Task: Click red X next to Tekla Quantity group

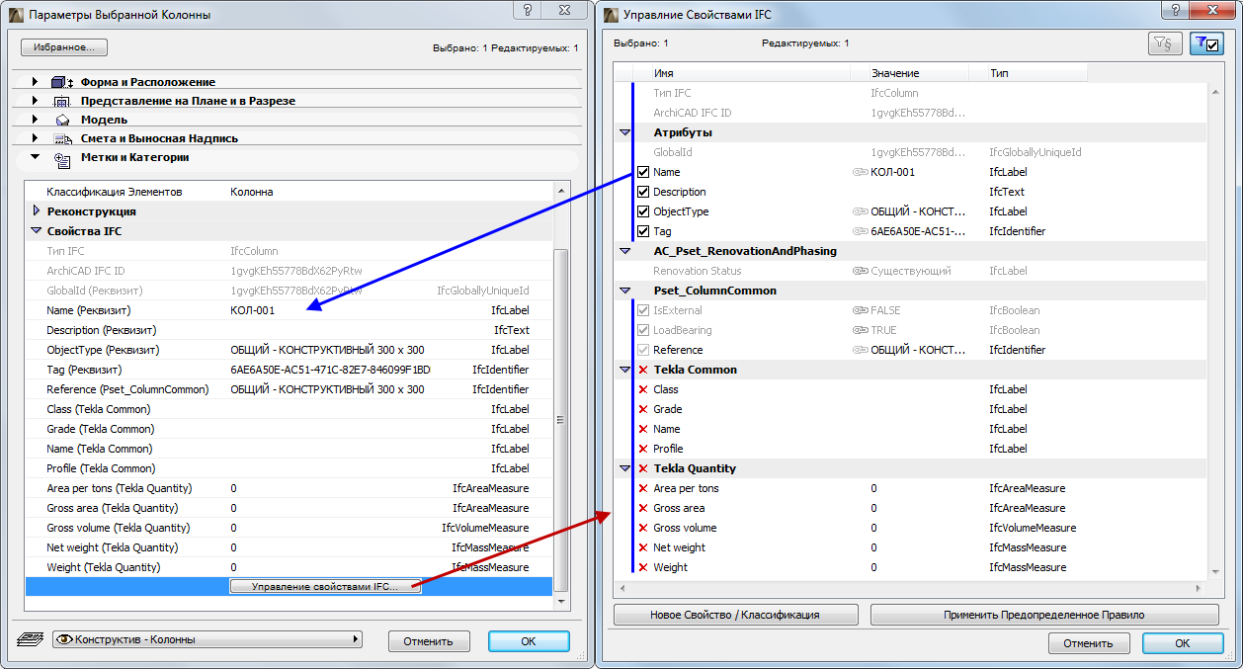Action: tap(643, 468)
